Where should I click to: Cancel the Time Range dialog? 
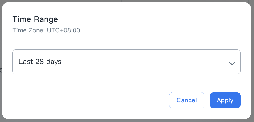[187, 100]
